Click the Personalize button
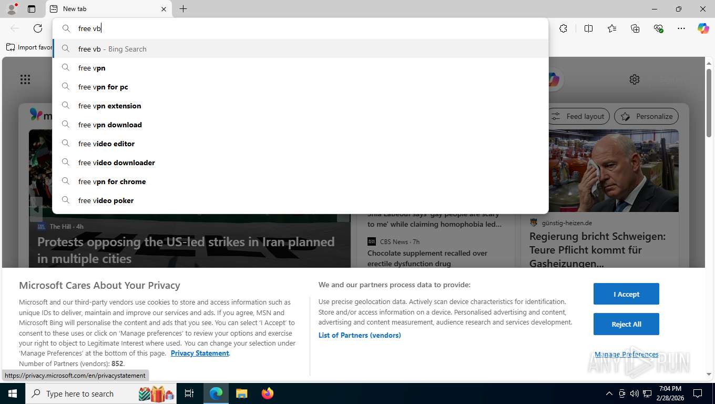715x404 pixels. click(x=647, y=116)
